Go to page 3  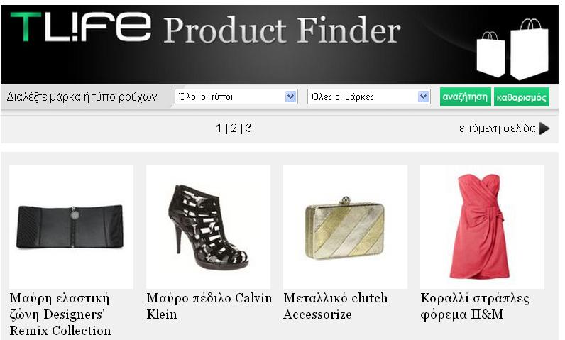pos(248,128)
